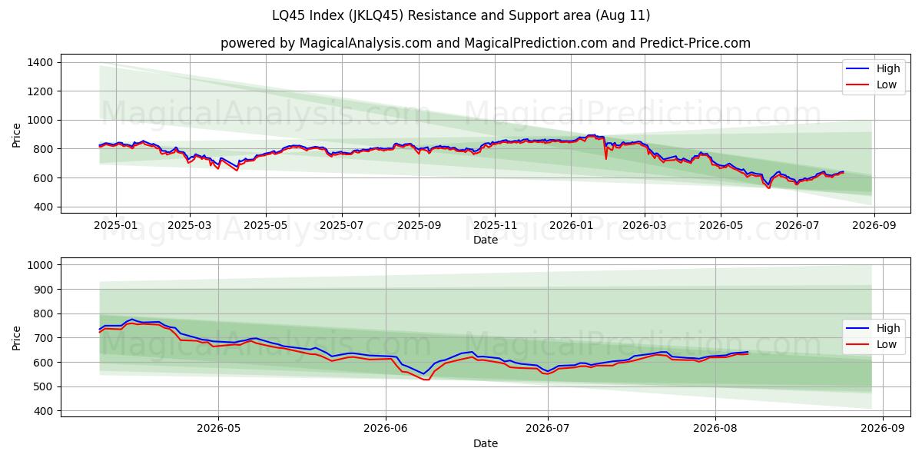Click the '2025-05' date tick label

click(x=266, y=226)
